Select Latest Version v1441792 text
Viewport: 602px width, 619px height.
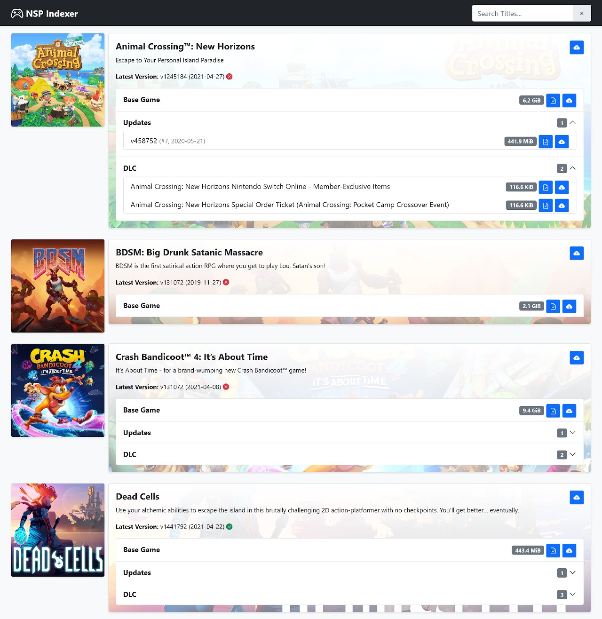[x=170, y=527]
